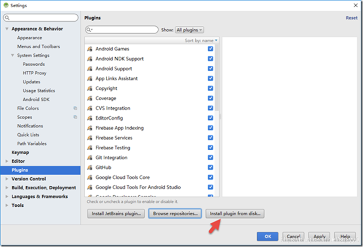Collapse the System Settings tree node

point(13,55)
